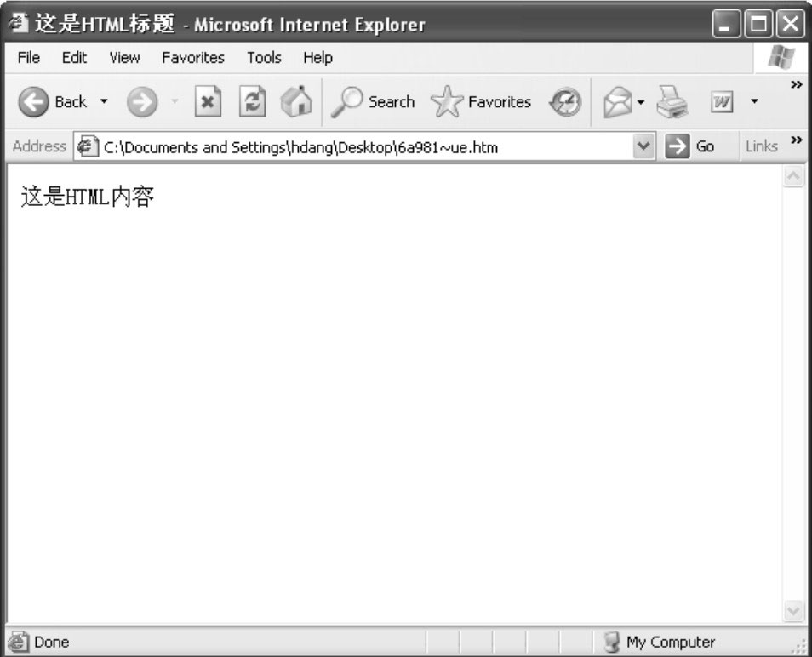Print the page with the printer icon
This screenshot has width=812, height=657.
coord(672,102)
